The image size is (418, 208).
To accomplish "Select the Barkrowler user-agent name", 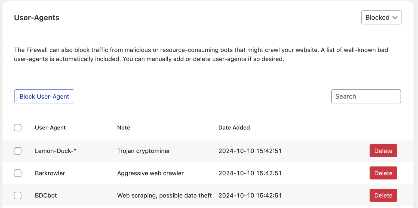I will 50,173.
